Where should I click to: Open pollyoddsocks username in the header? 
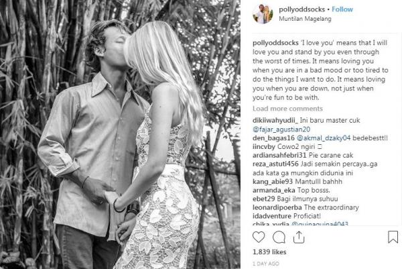(x=301, y=9)
